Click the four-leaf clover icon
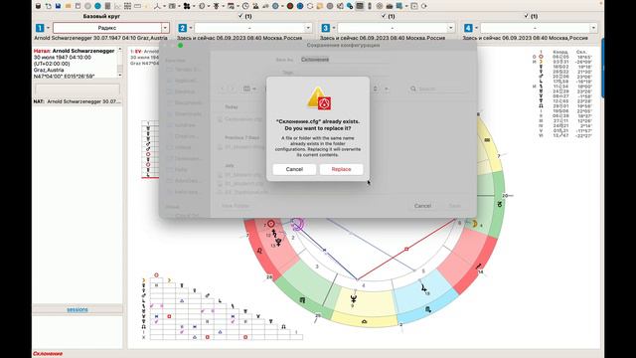 pyautogui.click(x=186, y=6)
